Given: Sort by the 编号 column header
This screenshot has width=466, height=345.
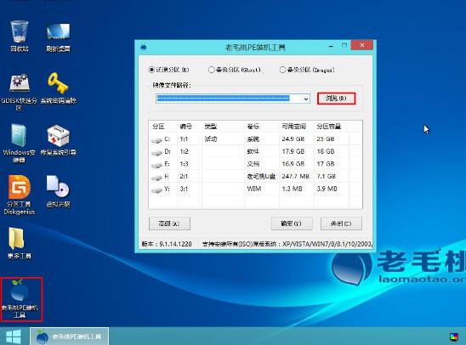Looking at the screenshot, I should coord(185,127).
